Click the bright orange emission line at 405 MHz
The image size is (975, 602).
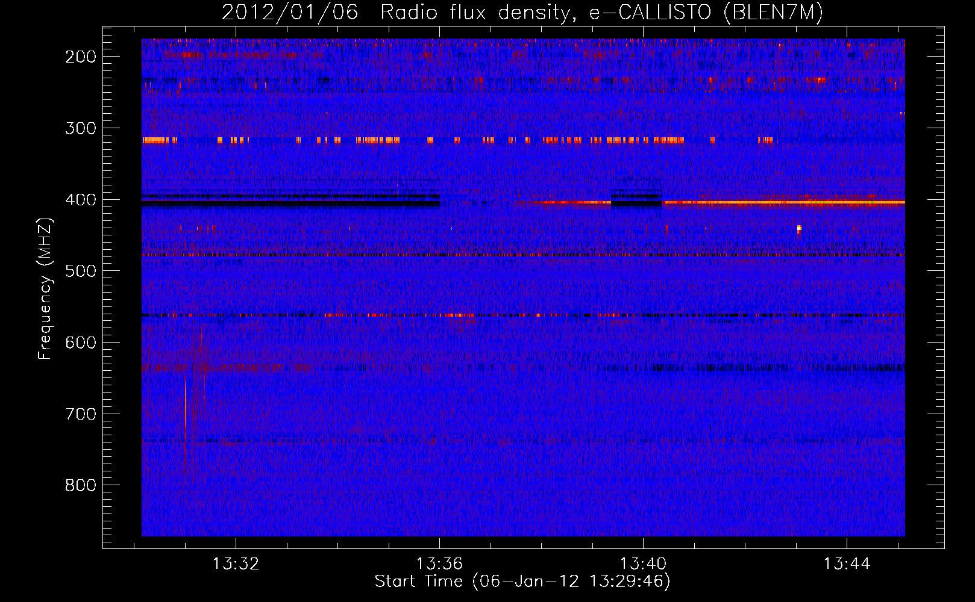pos(783,202)
